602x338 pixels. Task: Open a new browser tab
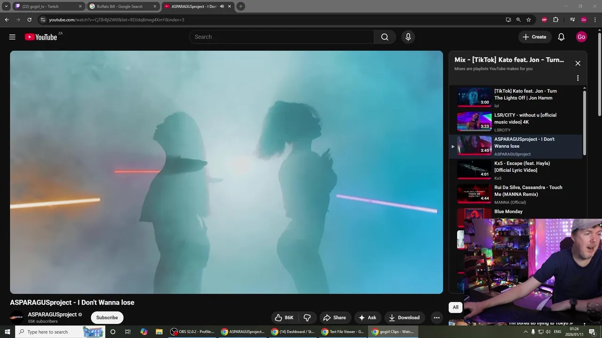(241, 6)
